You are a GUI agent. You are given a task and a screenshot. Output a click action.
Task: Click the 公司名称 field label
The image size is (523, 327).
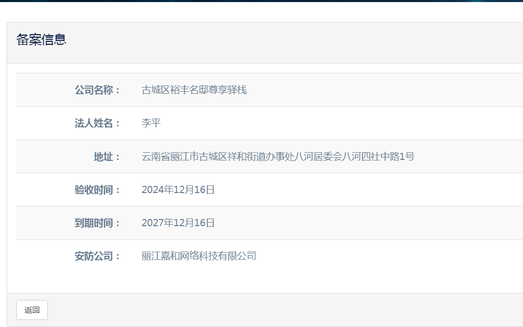coord(97,90)
